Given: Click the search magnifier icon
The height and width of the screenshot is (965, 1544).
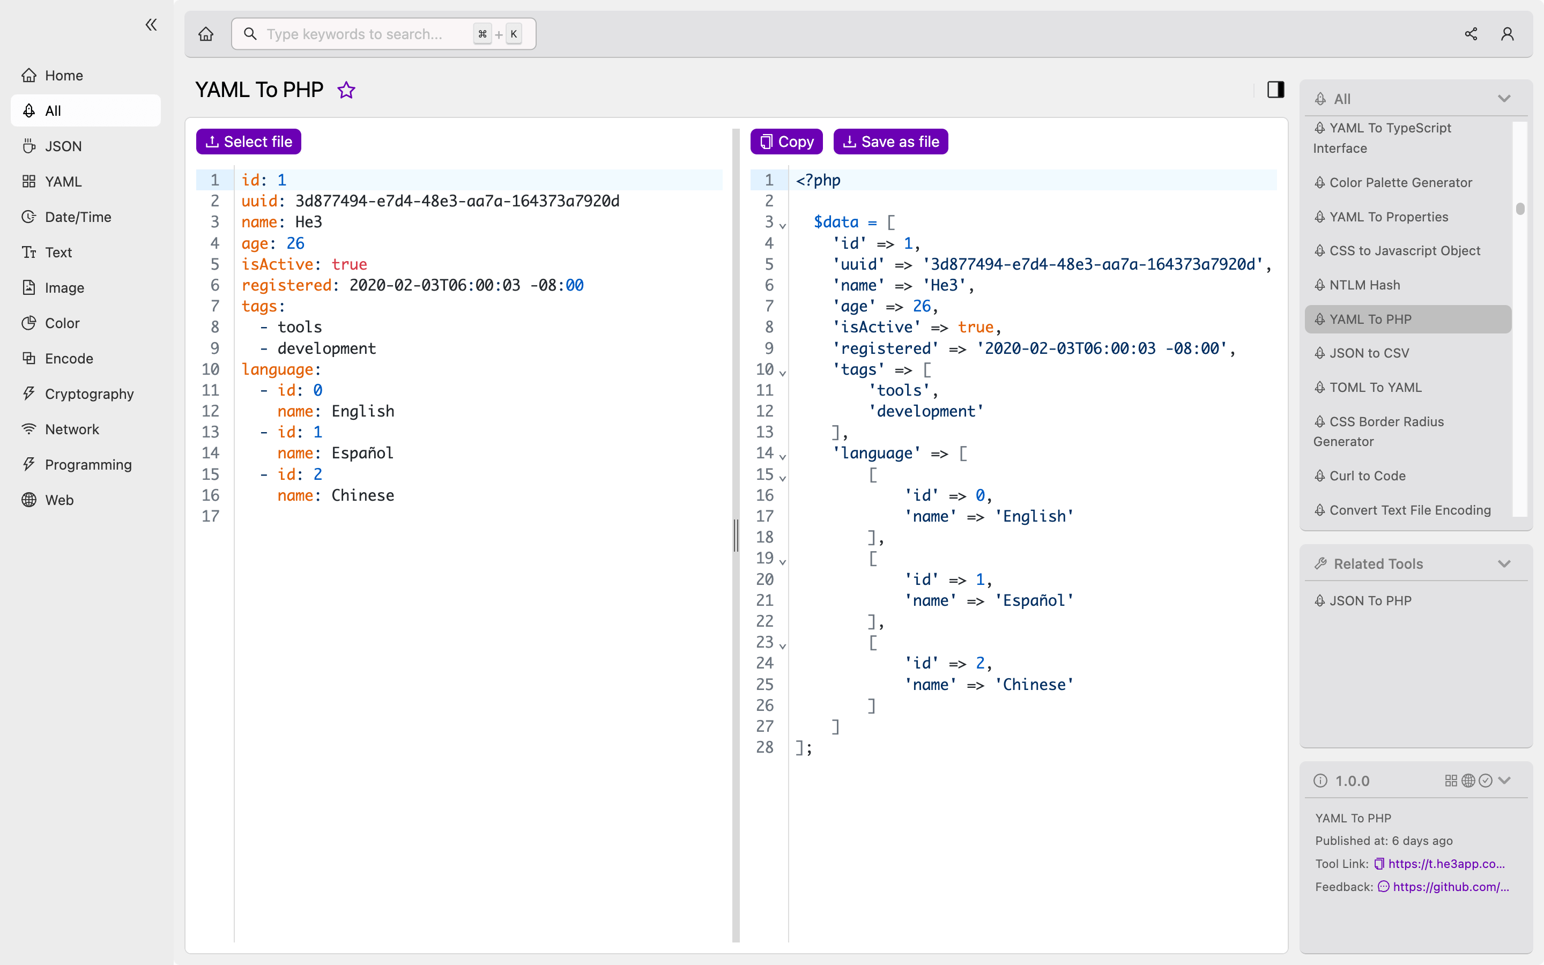Looking at the screenshot, I should click(x=250, y=34).
